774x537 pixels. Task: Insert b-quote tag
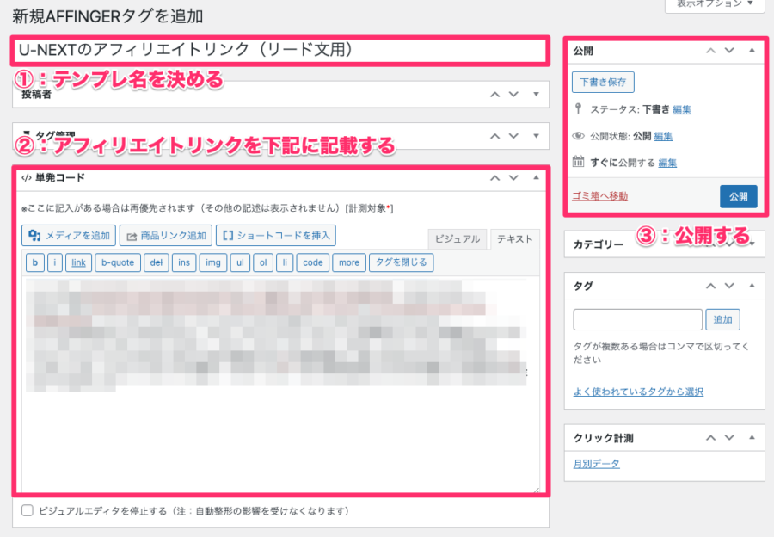pos(118,262)
